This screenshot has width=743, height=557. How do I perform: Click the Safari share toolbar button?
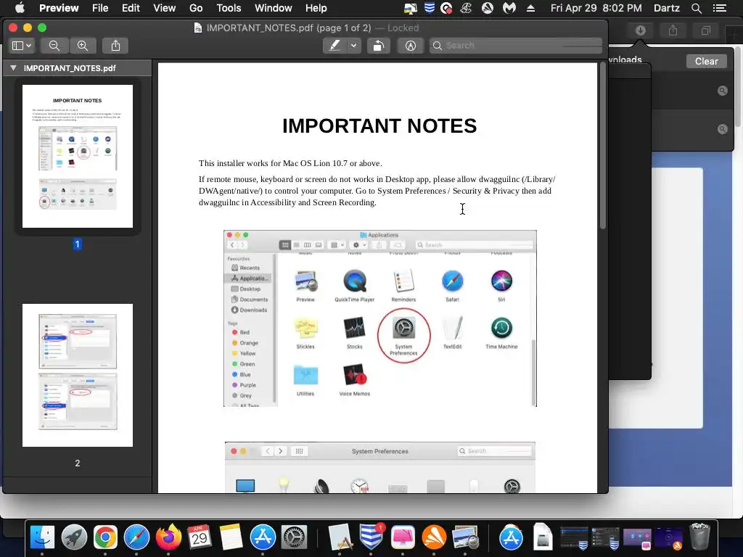pos(673,30)
